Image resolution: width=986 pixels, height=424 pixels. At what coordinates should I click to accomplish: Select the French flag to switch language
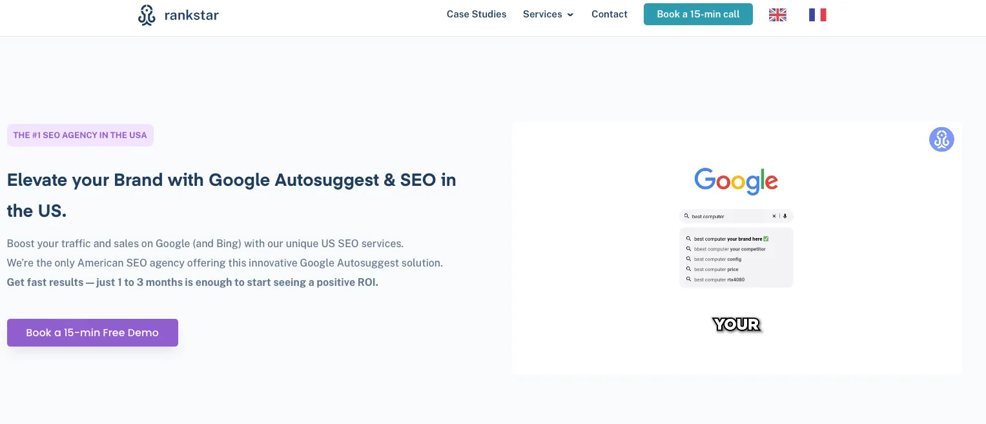pyautogui.click(x=817, y=14)
